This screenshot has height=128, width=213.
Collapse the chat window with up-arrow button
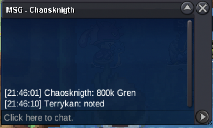187,8
